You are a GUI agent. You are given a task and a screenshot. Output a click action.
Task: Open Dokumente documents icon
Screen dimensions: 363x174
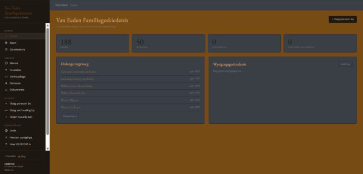point(6,90)
